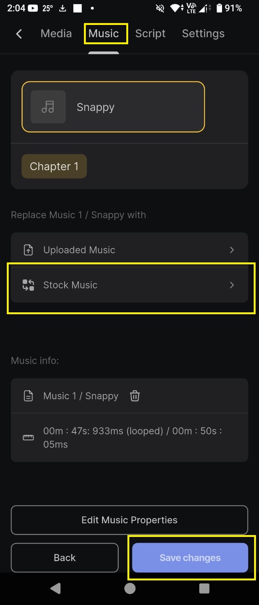
Task: Select the Music tab
Action: tap(104, 34)
